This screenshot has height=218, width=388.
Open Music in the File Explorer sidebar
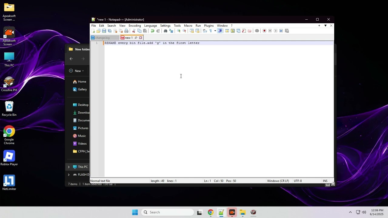pos(79,136)
